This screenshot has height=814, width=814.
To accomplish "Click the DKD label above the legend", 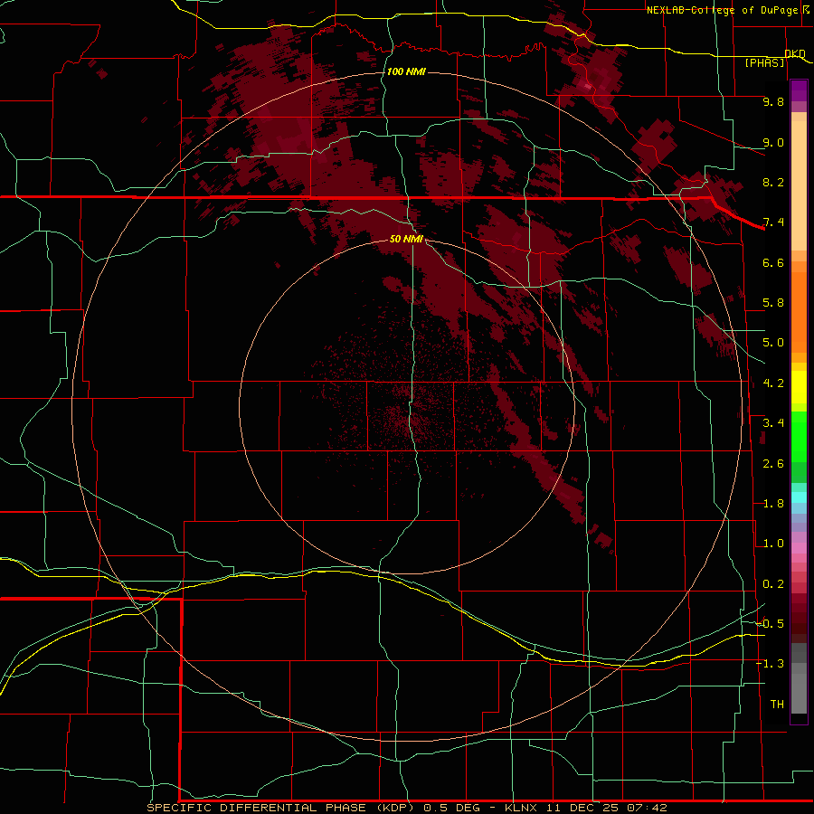I will 795,53.
